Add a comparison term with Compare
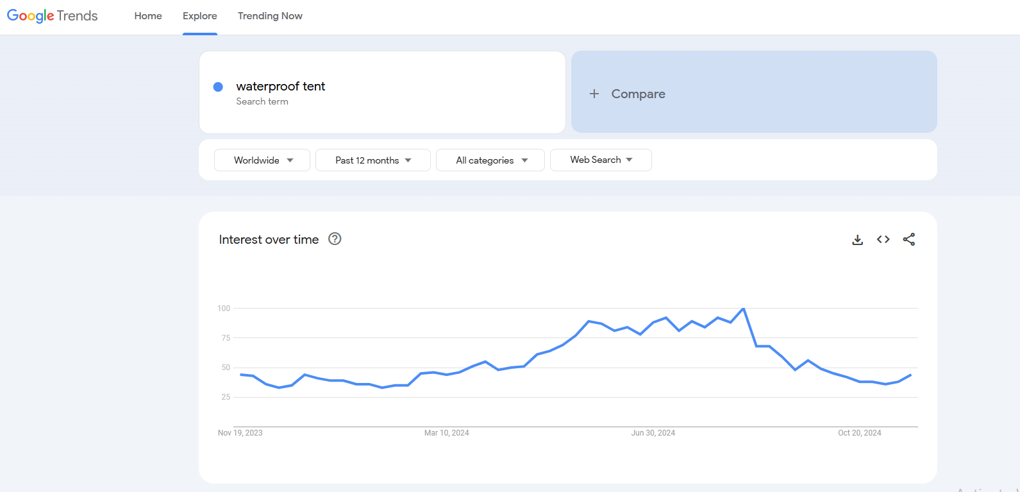1020x492 pixels. tap(754, 92)
